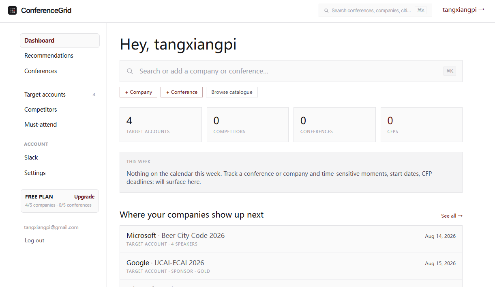Viewport: 495px width, 287px height.
Task: Click 'TARGET ACCOUNT · SPONSOR · GOLD' text
Action: point(168,272)
